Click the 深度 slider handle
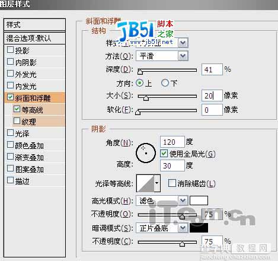 coord(140,72)
